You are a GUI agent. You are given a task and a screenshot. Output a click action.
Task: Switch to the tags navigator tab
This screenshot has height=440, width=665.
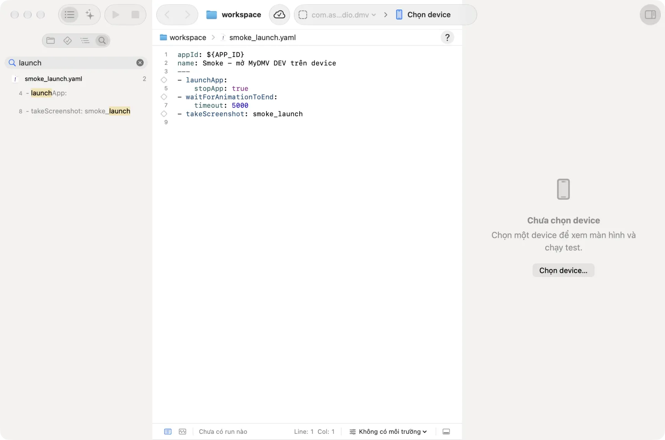(x=67, y=40)
